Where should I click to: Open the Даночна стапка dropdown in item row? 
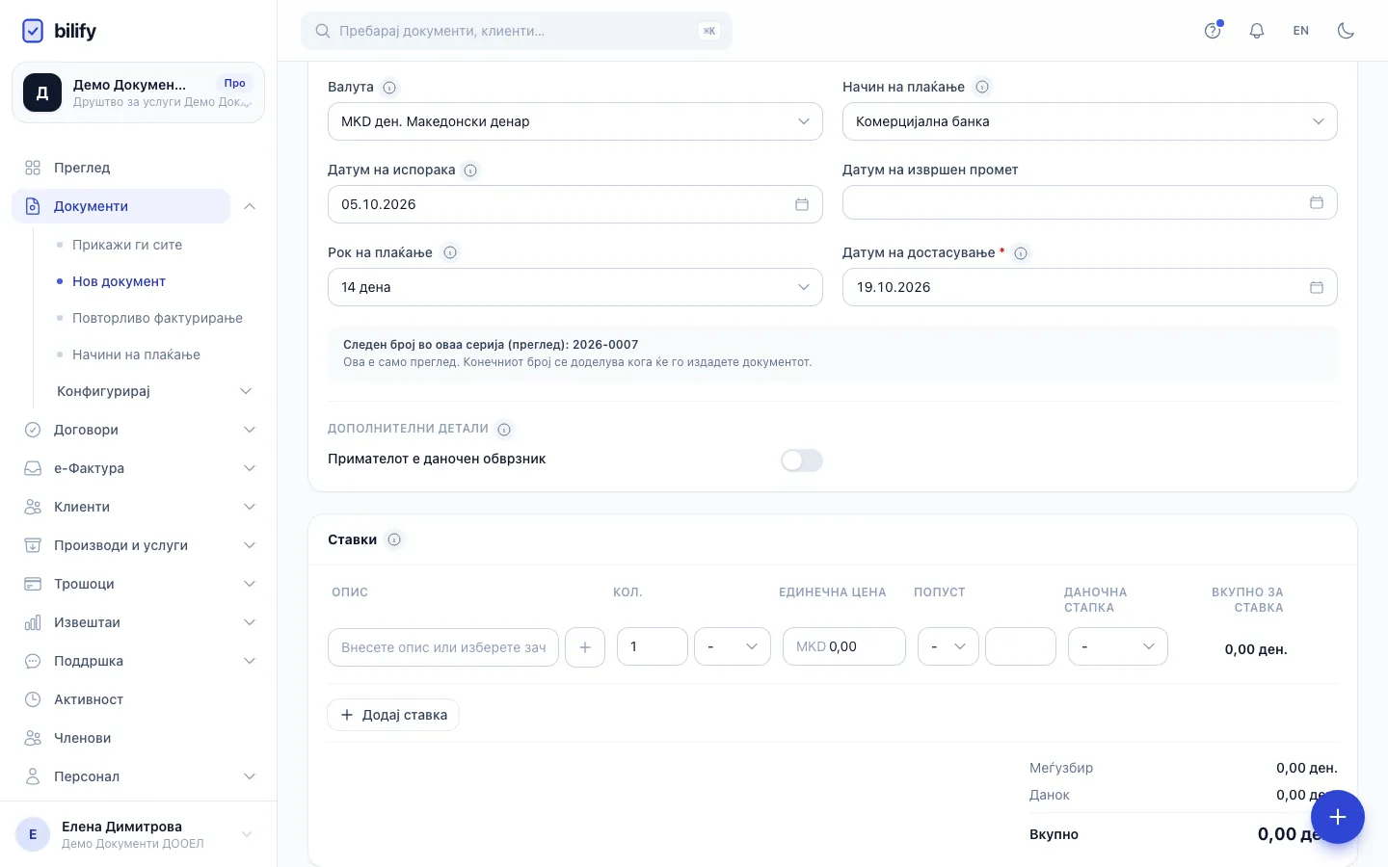tap(1118, 646)
